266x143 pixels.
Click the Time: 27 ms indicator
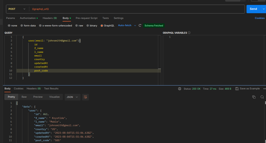pos(210,89)
